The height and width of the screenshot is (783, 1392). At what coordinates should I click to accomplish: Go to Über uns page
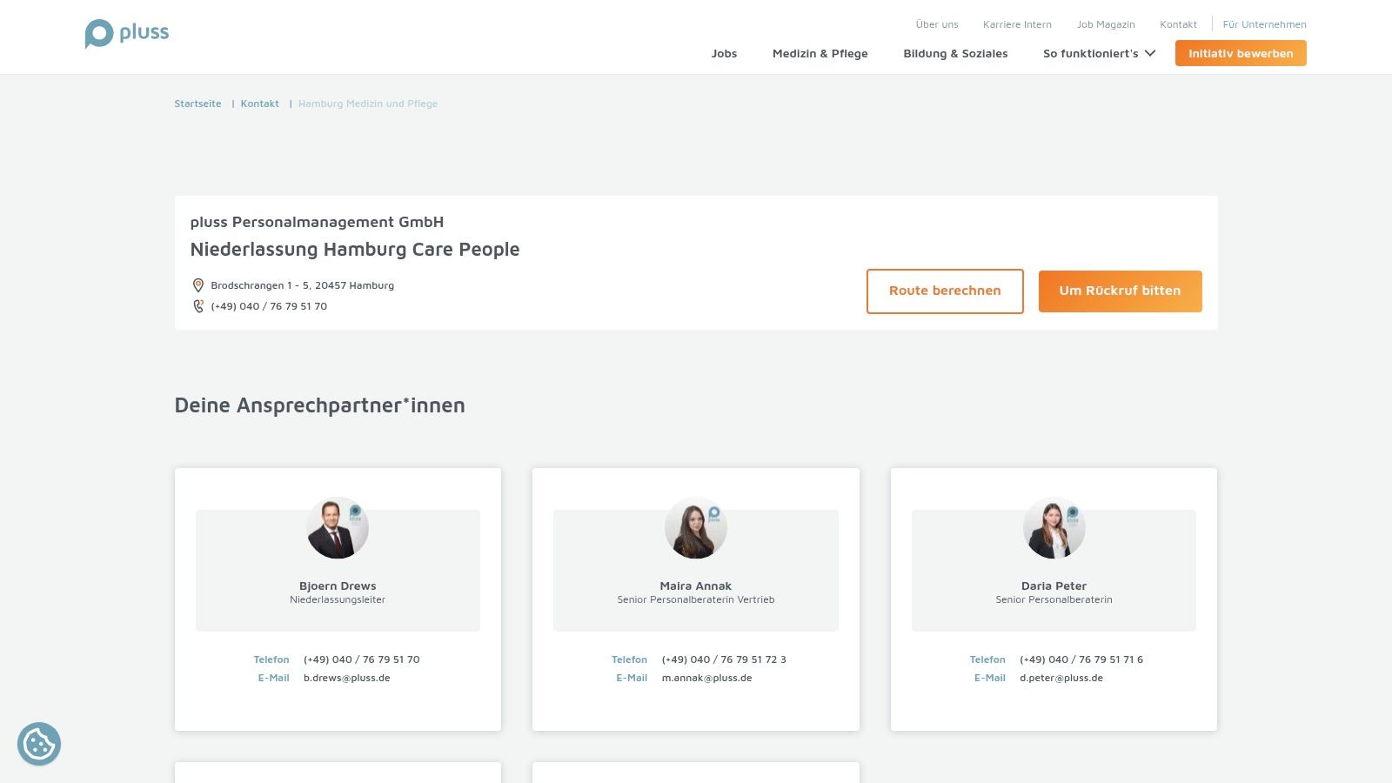pos(937,24)
